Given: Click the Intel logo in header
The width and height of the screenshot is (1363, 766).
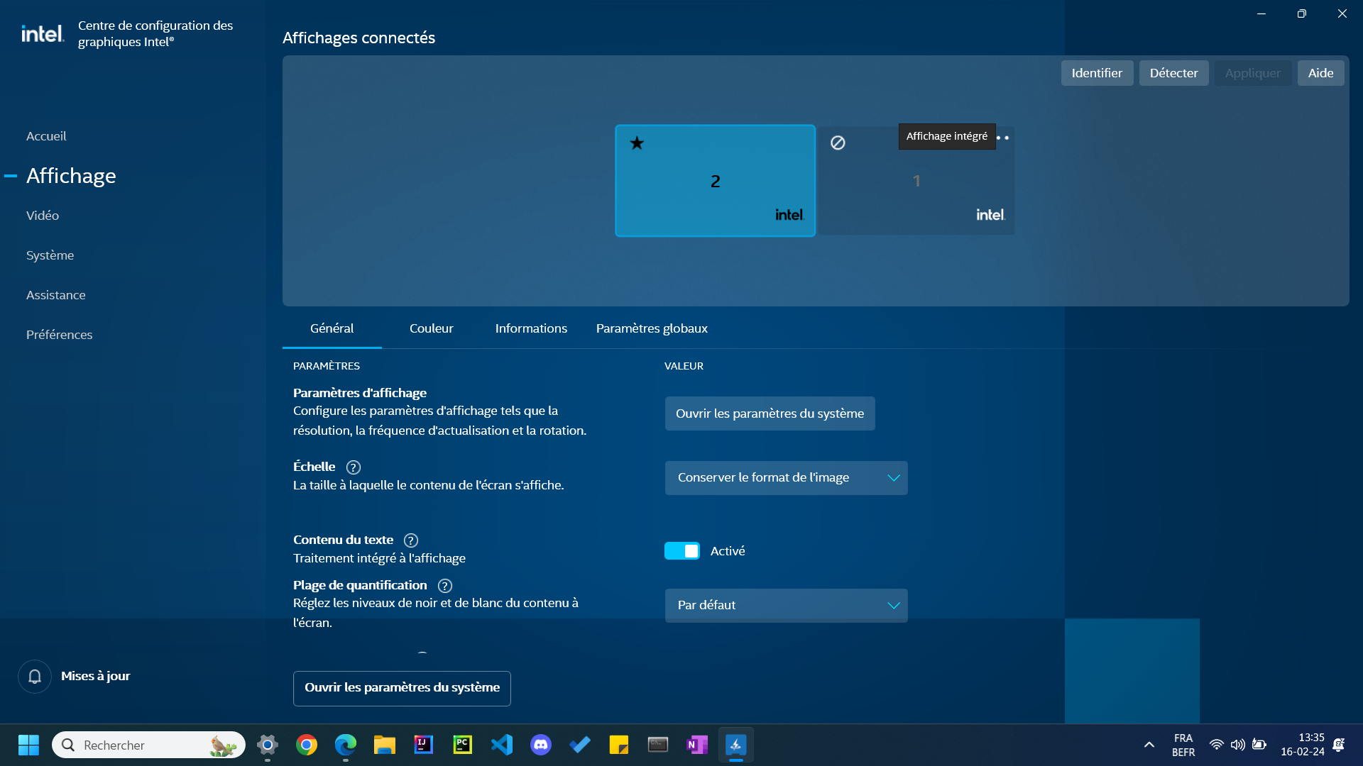Looking at the screenshot, I should click(x=43, y=33).
